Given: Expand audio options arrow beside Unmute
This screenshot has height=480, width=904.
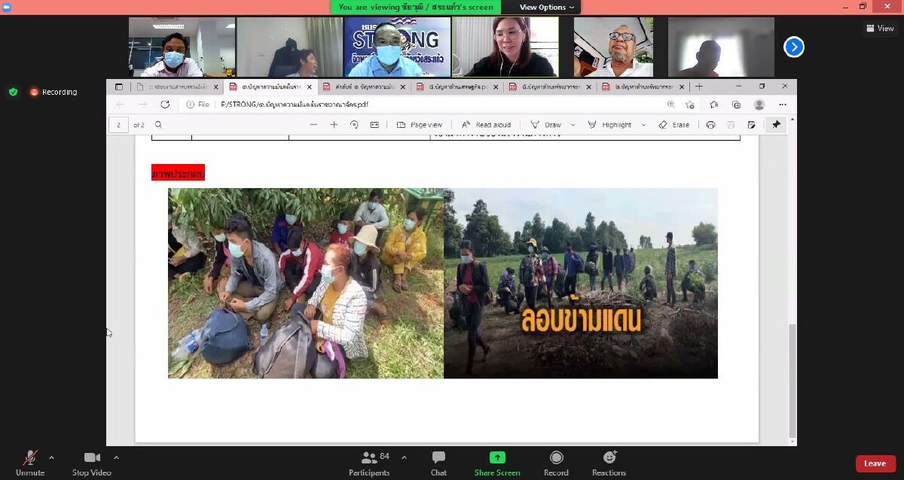Looking at the screenshot, I should (51, 457).
